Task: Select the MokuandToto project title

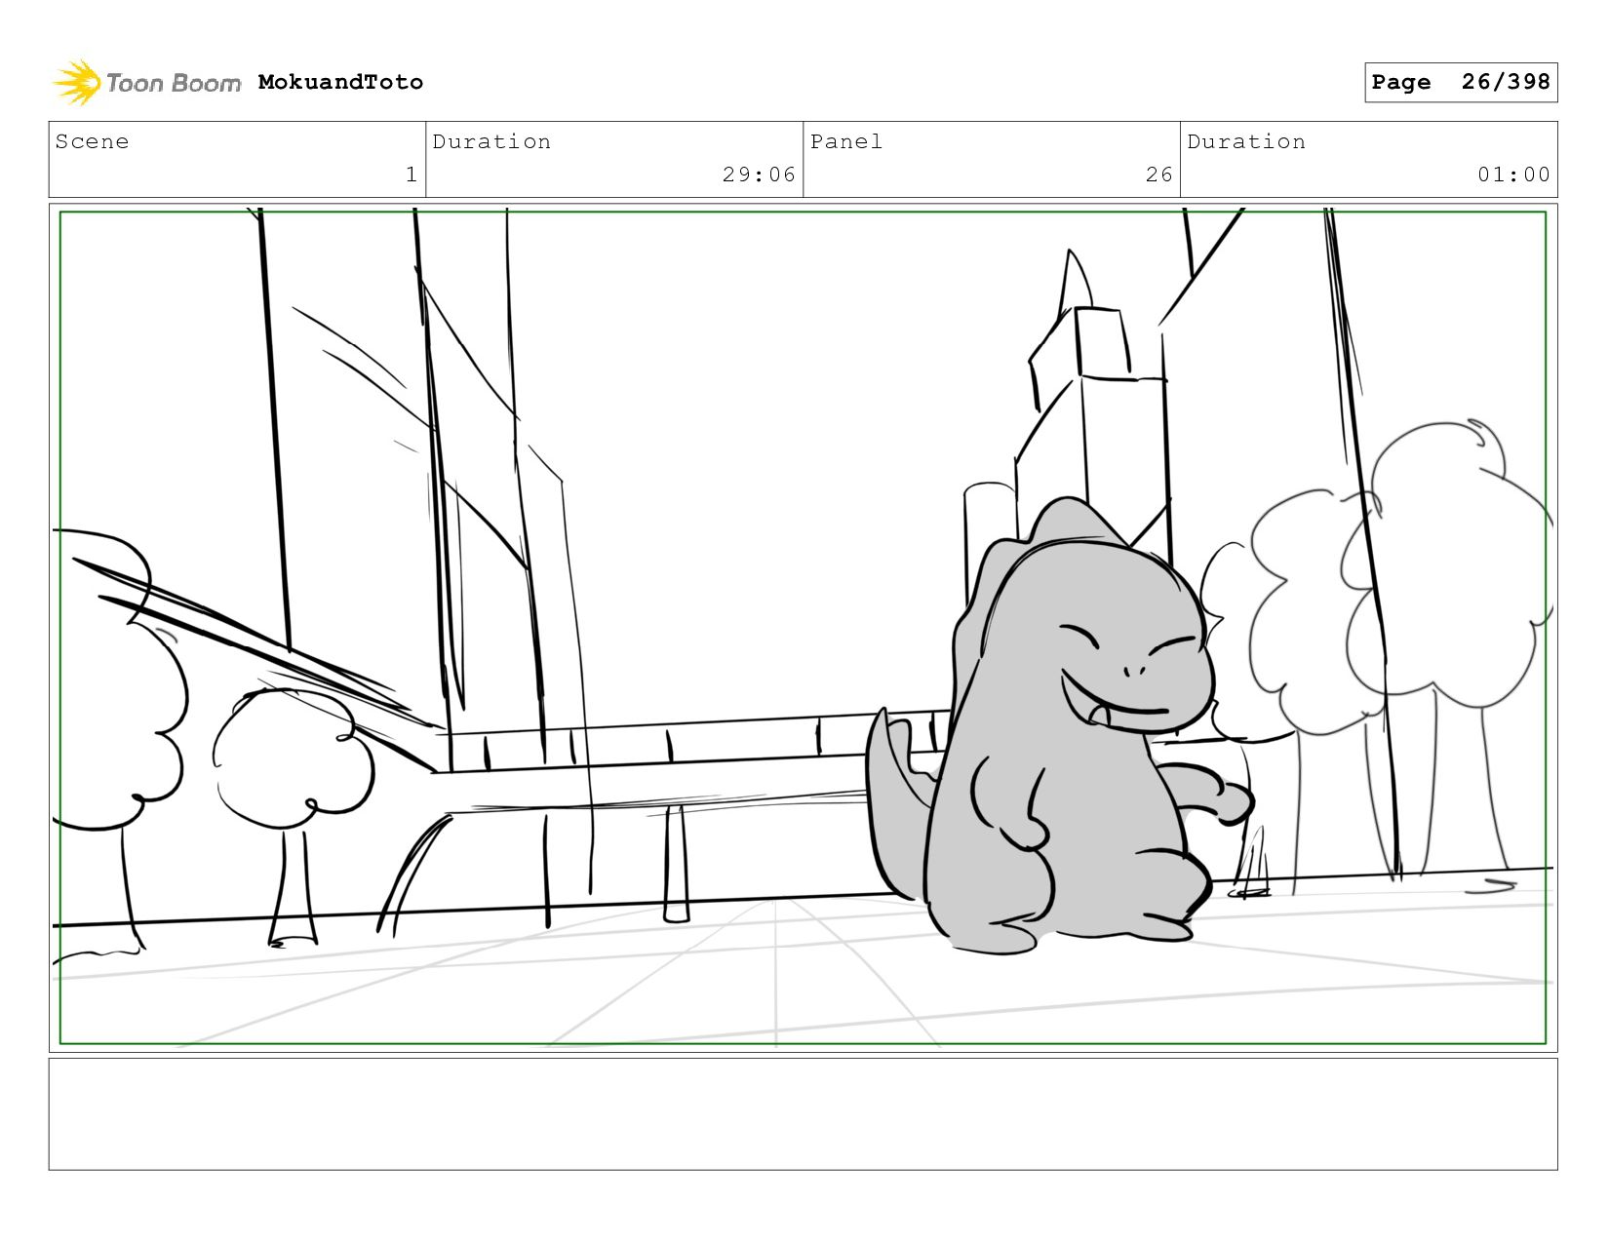Action: coord(340,82)
